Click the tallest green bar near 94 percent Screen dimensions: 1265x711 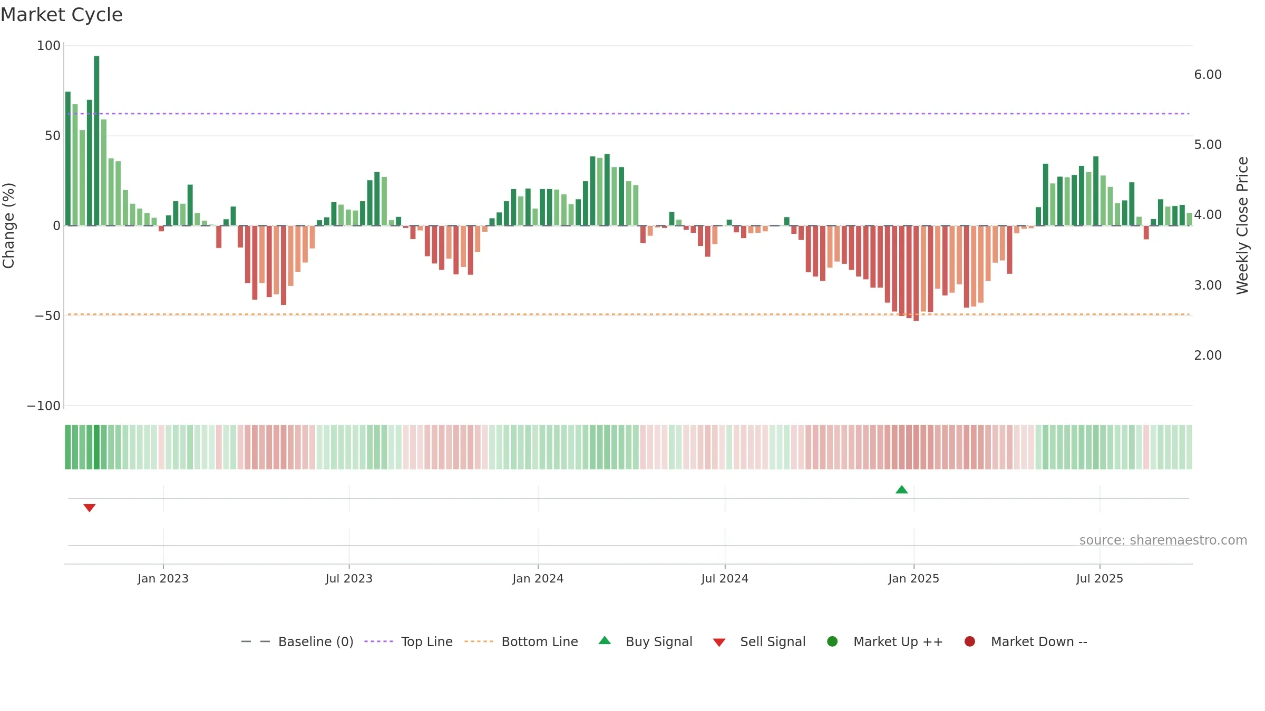coord(96,141)
